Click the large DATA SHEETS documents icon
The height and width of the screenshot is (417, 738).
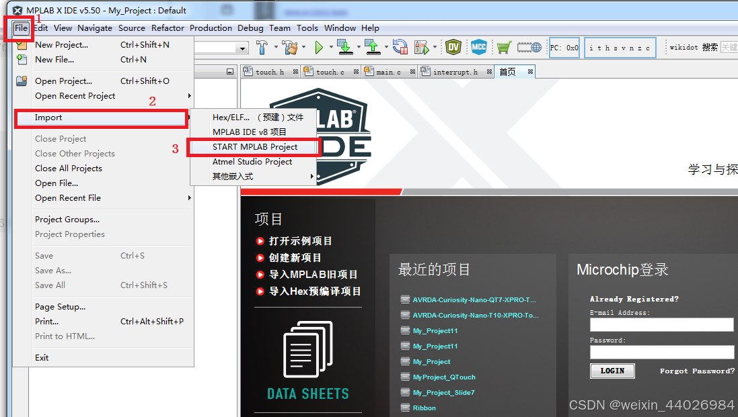[x=308, y=349]
